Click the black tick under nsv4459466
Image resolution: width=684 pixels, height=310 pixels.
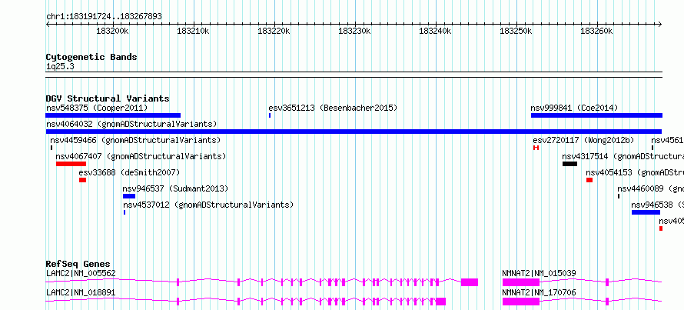tap(51, 148)
